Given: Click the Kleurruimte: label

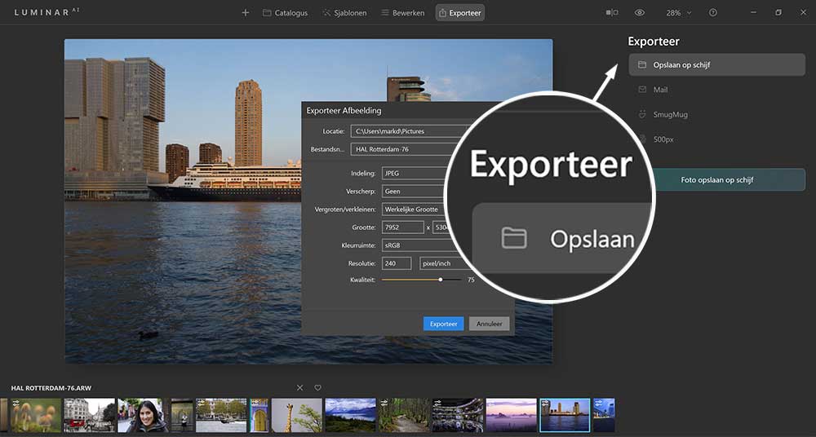Looking at the screenshot, I should (x=359, y=245).
